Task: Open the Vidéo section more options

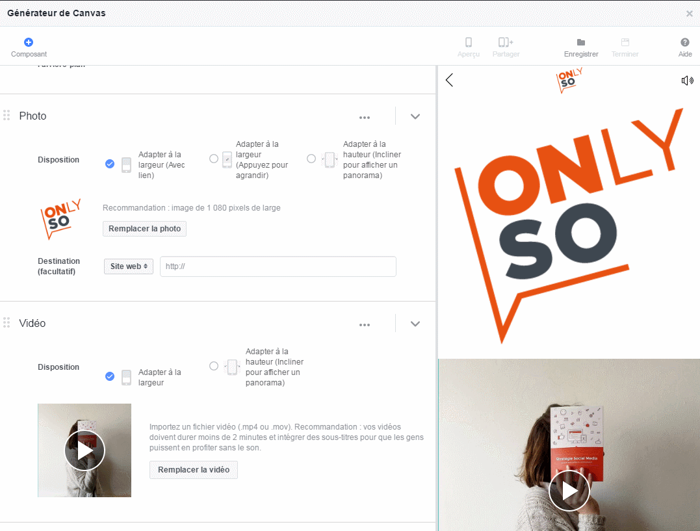Action: point(364,325)
